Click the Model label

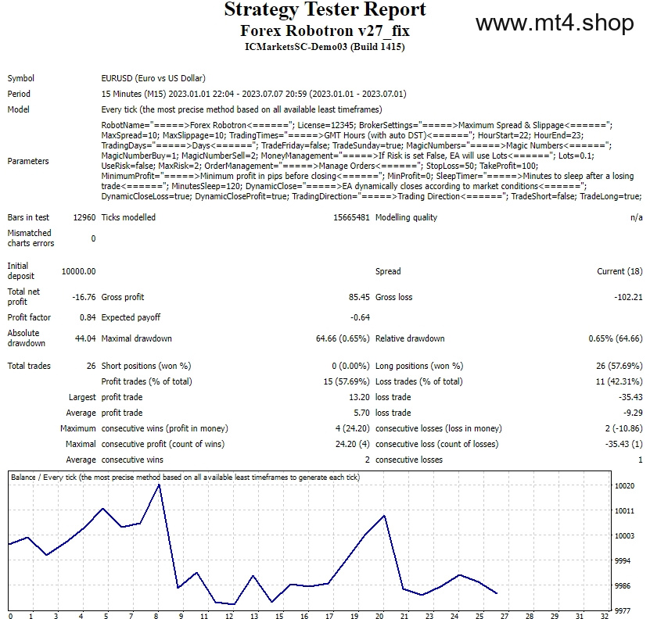(x=18, y=109)
